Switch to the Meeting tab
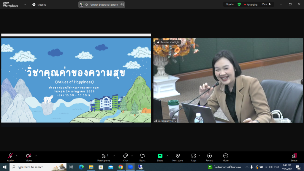The image size is (304, 171). point(39,5)
